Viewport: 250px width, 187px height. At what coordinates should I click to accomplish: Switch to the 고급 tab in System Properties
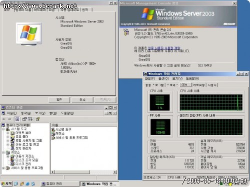pos(52,10)
